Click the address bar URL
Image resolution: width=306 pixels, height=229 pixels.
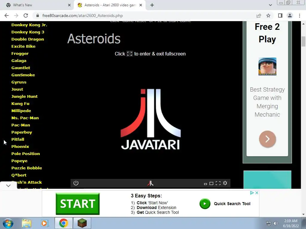pos(82,16)
